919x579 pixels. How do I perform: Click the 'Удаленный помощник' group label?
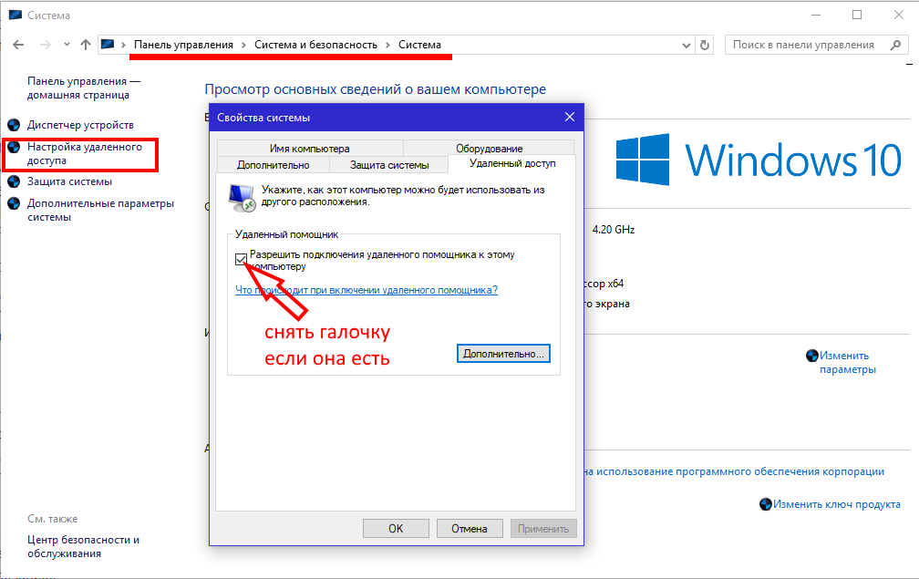pos(286,234)
